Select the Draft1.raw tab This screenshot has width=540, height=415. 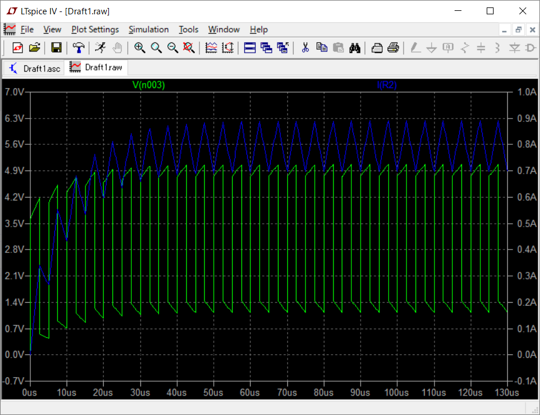click(x=96, y=68)
